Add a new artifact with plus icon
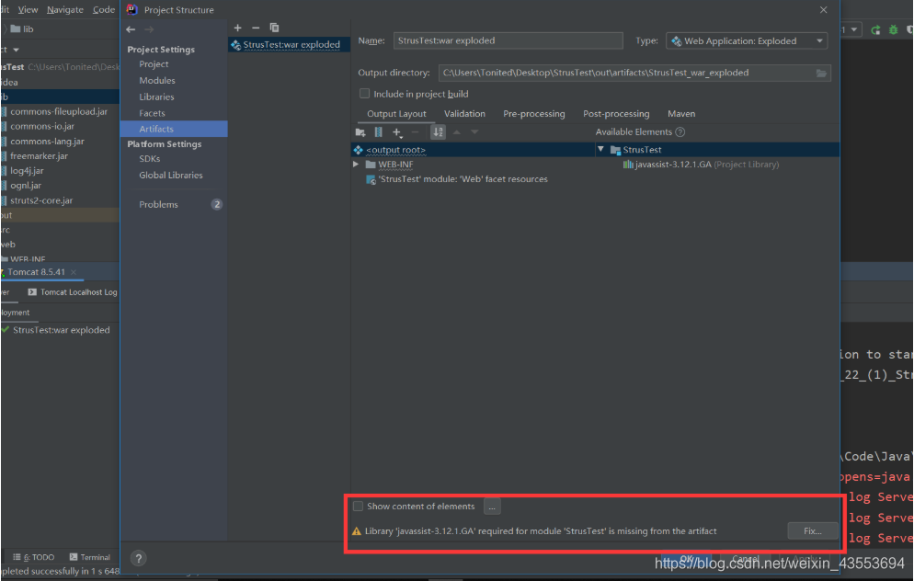Screen dimensions: 914x581 [237, 28]
